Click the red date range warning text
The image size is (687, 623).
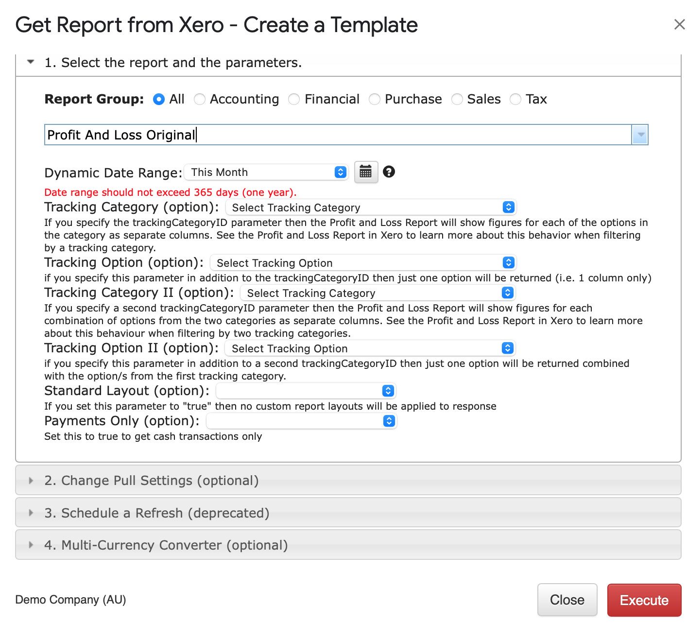point(171,192)
